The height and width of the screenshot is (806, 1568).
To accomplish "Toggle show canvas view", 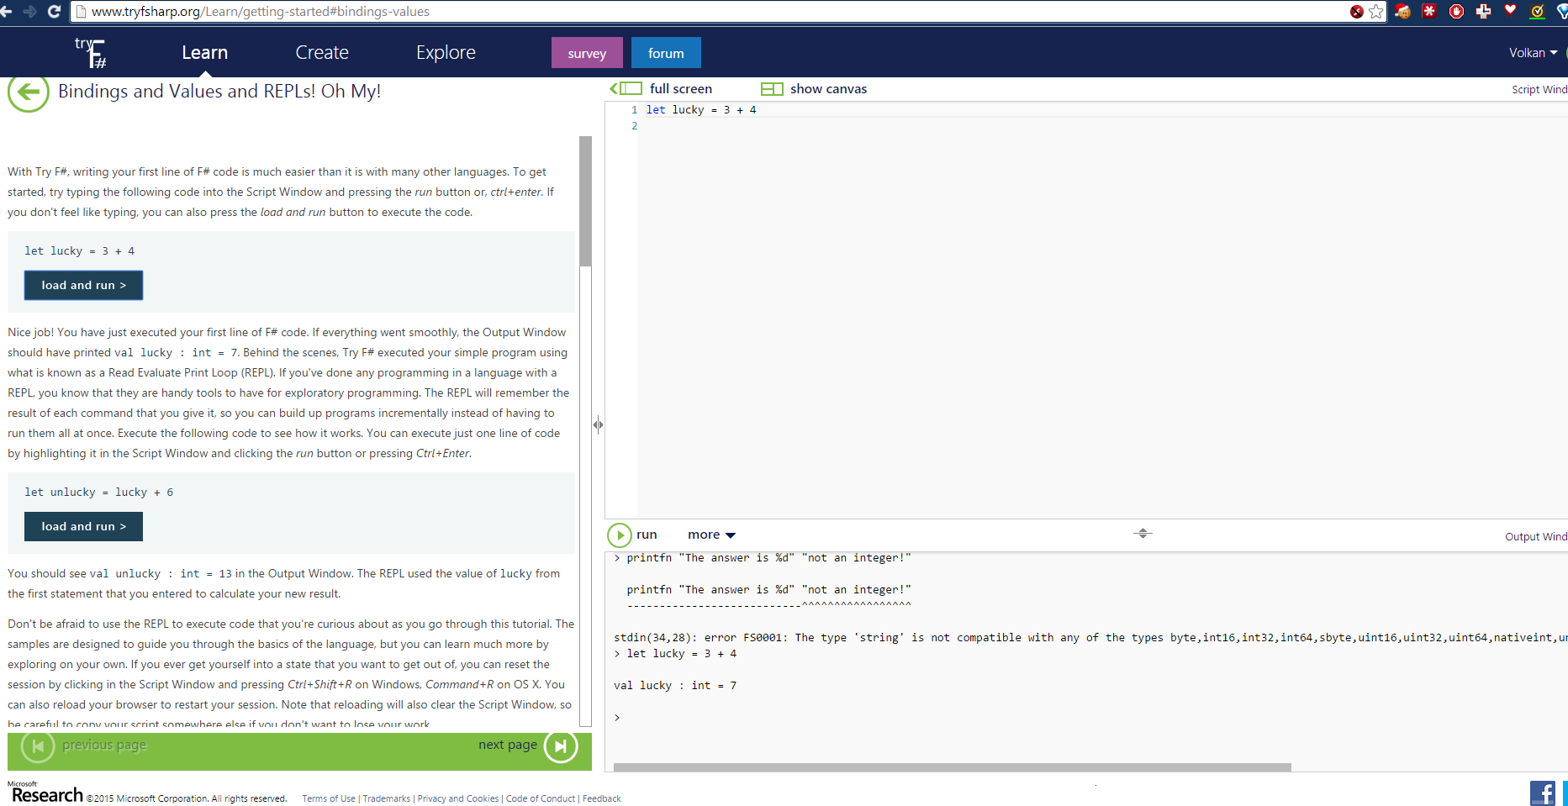I will (x=814, y=88).
